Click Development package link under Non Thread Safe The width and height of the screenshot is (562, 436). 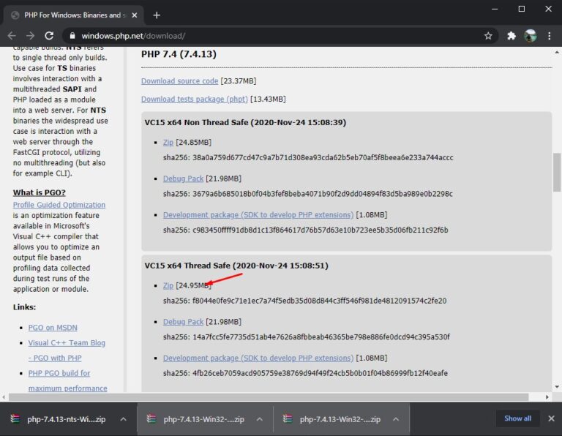[258, 215]
